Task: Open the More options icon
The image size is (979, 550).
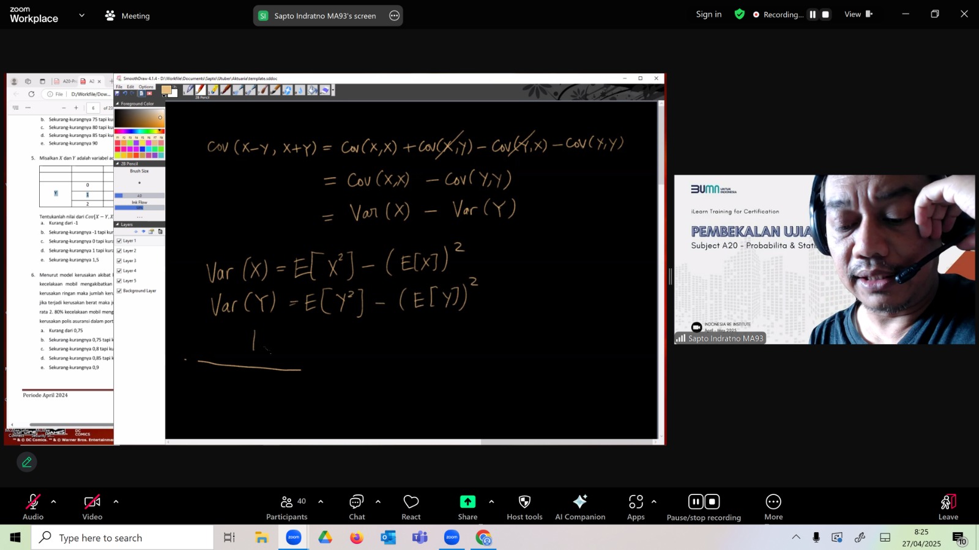Action: 773,502
